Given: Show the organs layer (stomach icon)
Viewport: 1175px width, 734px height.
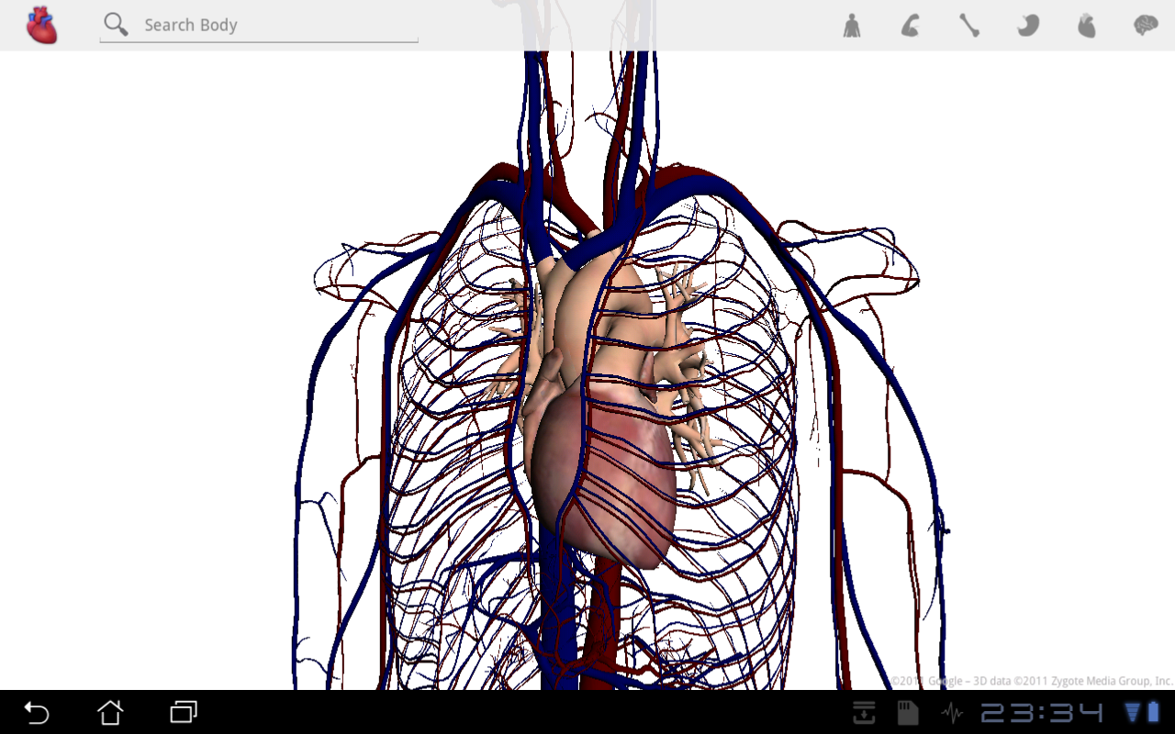Looking at the screenshot, I should [x=1028, y=26].
